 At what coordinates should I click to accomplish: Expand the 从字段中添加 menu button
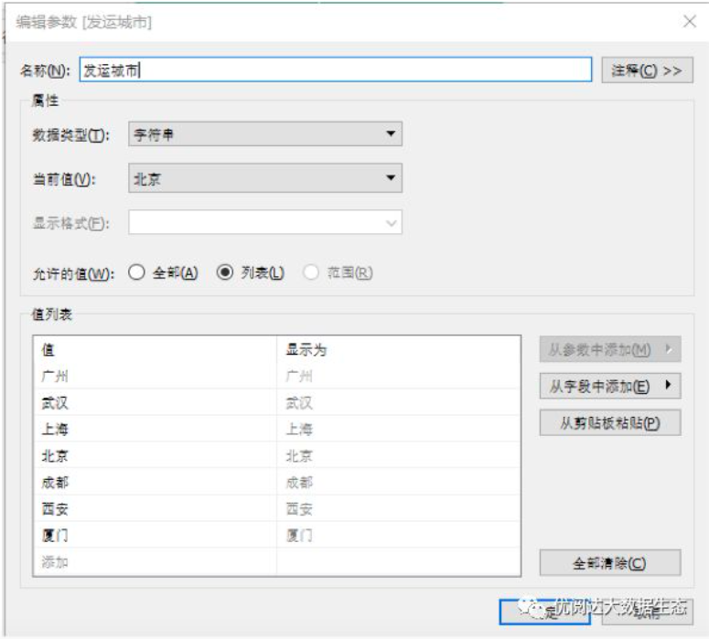tap(609, 387)
